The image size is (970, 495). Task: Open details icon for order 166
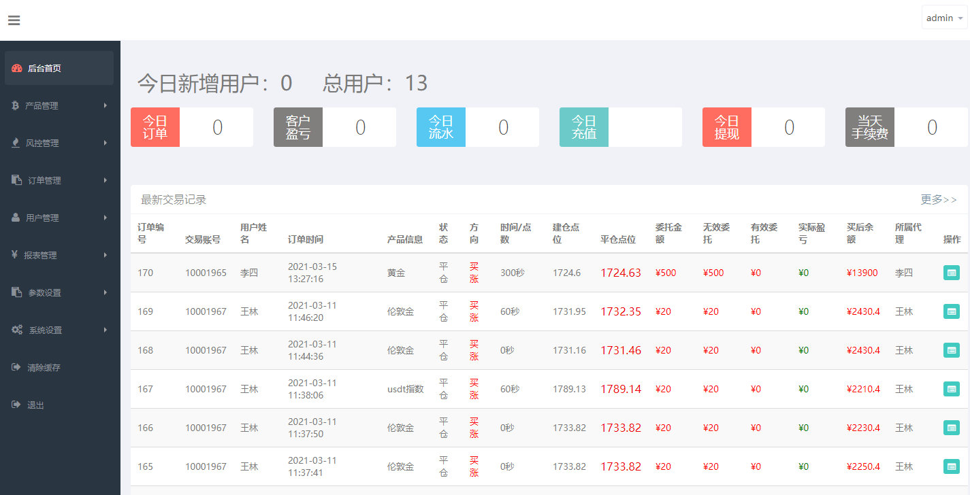952,428
